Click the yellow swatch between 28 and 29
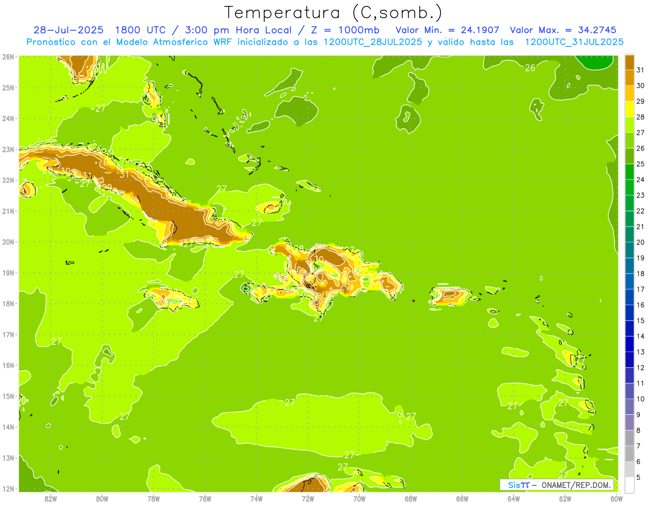The image size is (655, 506). click(629, 109)
